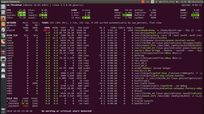Image resolution: width=204 pixels, height=114 pixels.
Task: Select the evolution-calendar-factory process
Action: coord(168,88)
